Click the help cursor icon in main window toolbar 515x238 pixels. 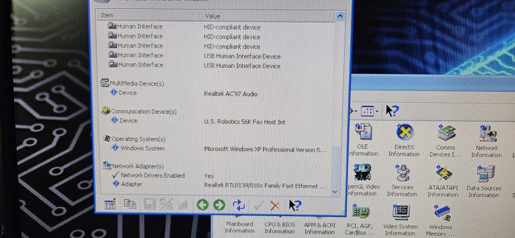point(392,111)
